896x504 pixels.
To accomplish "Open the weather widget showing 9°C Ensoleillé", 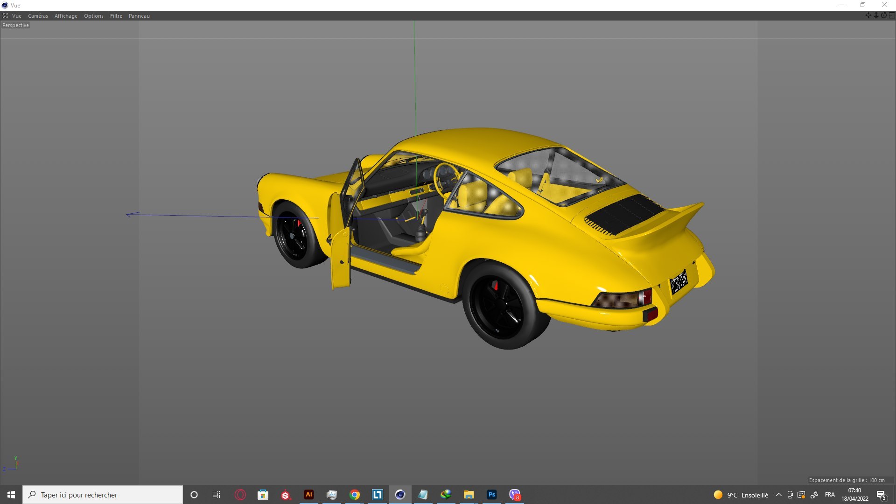I will 741,495.
